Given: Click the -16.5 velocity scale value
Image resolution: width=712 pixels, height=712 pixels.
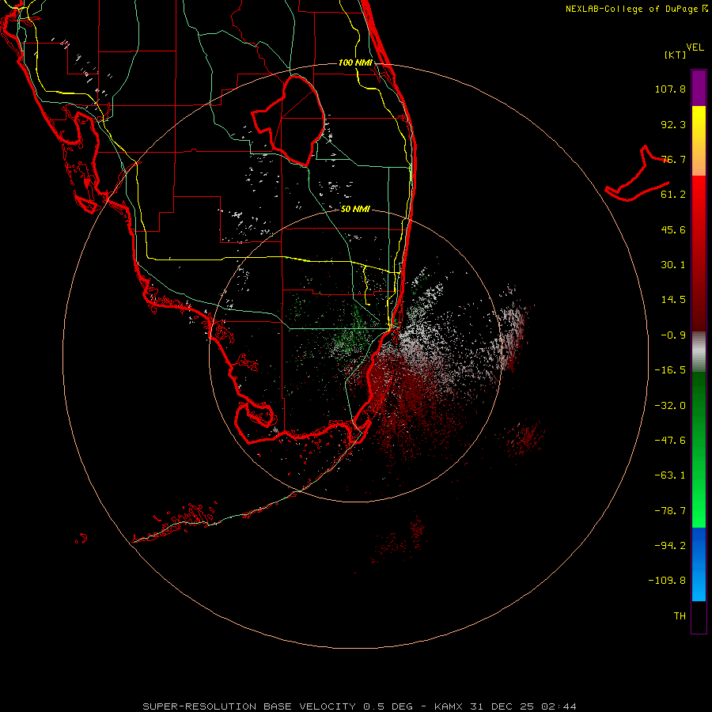Looking at the screenshot, I should coord(670,370).
